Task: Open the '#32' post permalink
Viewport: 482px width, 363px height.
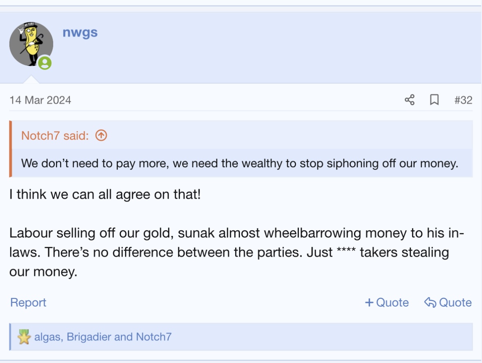Action: click(x=463, y=100)
